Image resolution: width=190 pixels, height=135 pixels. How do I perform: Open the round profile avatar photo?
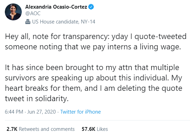(x=13, y=12)
